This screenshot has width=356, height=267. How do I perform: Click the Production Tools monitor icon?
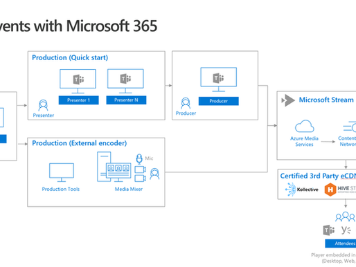click(62, 172)
